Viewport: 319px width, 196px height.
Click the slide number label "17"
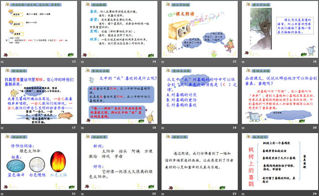74,127
